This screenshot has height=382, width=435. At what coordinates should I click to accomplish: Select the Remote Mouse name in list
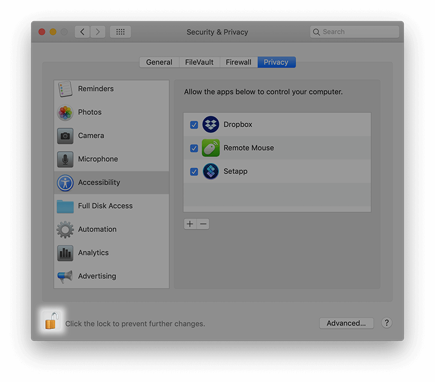point(249,148)
